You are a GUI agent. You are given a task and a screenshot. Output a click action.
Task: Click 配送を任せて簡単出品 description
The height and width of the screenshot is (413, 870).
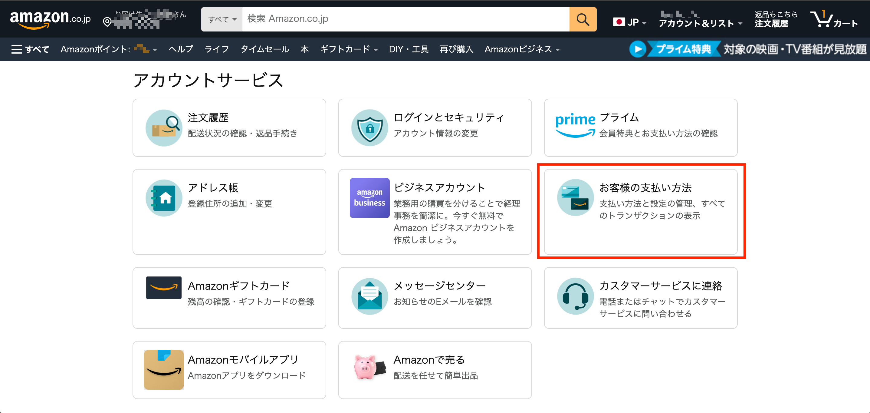click(435, 375)
